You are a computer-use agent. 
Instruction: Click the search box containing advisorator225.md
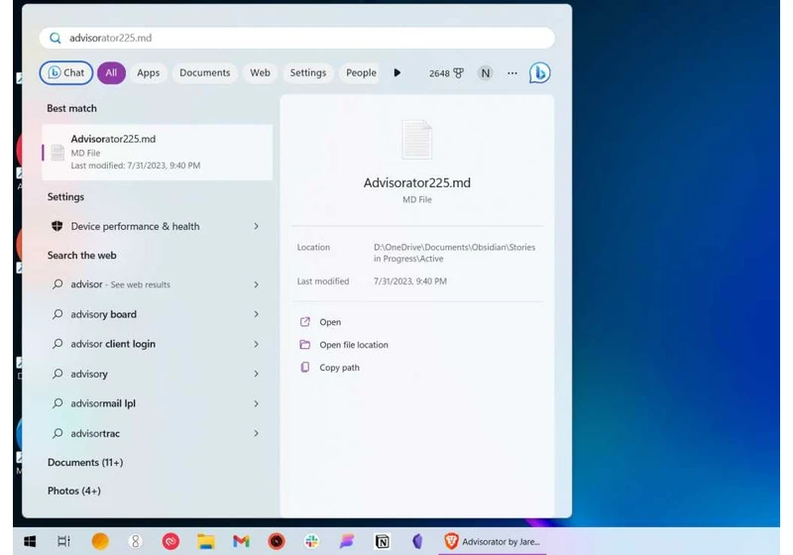(x=296, y=38)
